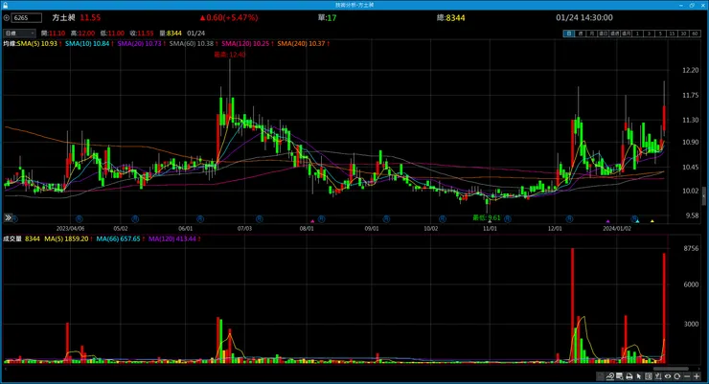
Task: Switch to the 3-minute chart tab
Action: (x=649, y=34)
